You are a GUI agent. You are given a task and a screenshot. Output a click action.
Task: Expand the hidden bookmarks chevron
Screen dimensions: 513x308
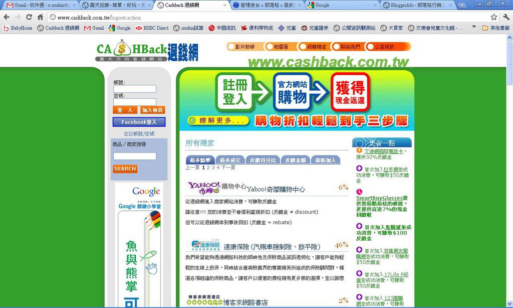coord(474,28)
